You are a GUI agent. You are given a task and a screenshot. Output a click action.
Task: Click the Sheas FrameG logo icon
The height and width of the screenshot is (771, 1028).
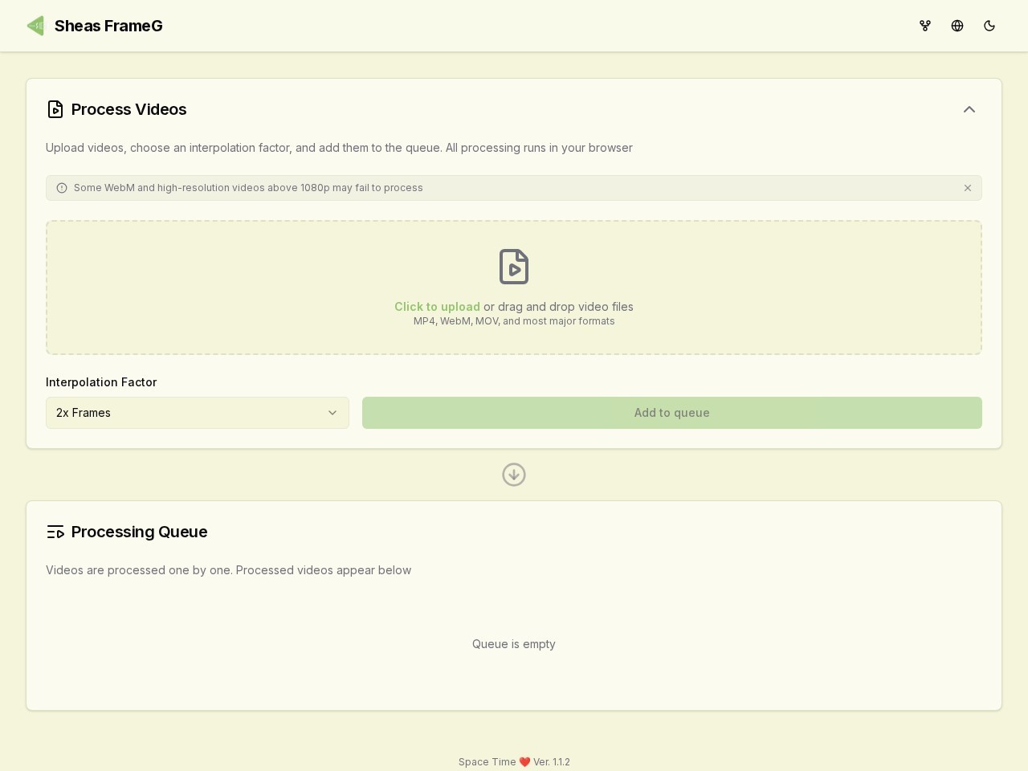click(35, 26)
